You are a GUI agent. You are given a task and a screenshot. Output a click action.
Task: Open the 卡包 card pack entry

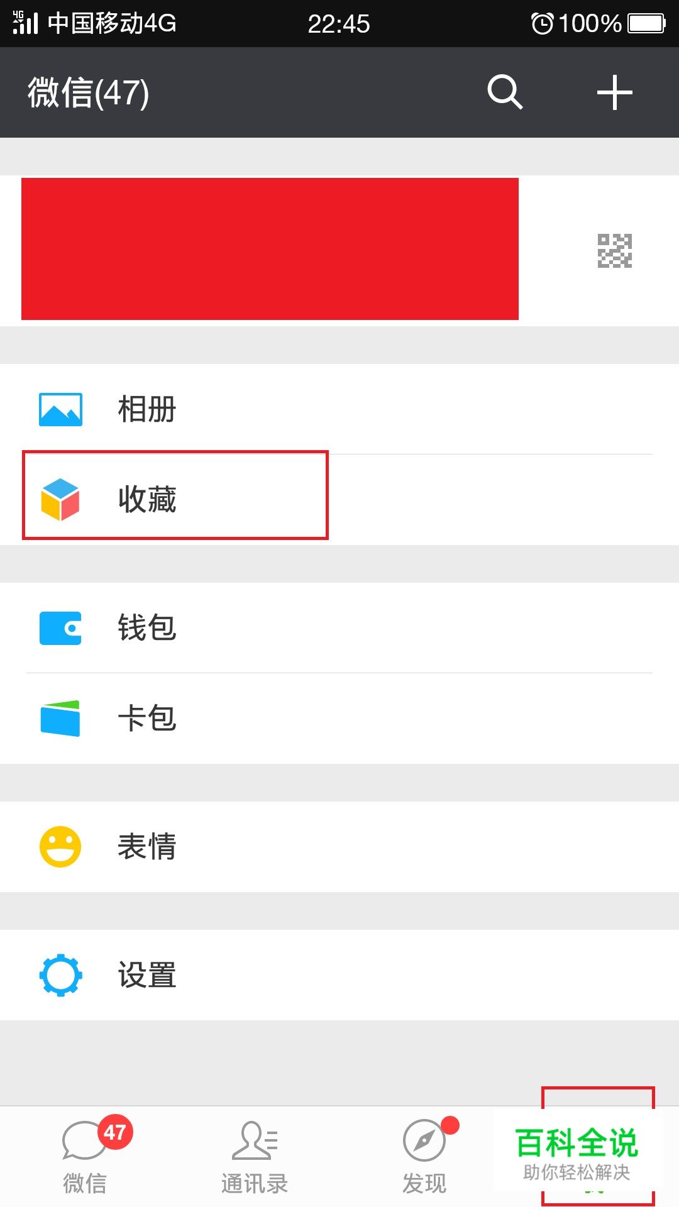click(x=147, y=718)
